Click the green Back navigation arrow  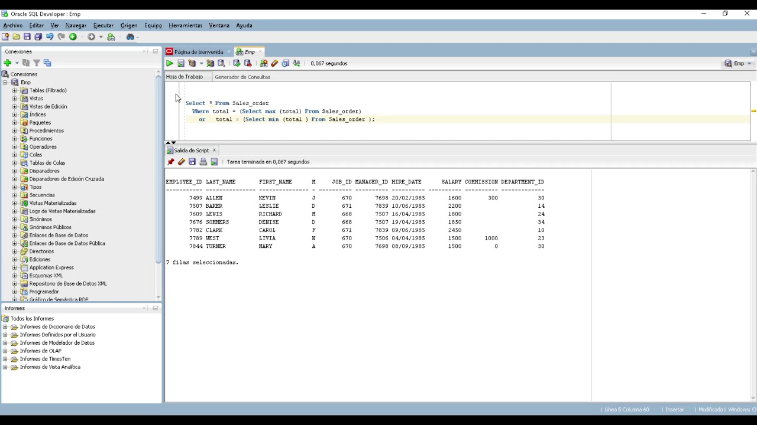pyautogui.click(x=73, y=37)
